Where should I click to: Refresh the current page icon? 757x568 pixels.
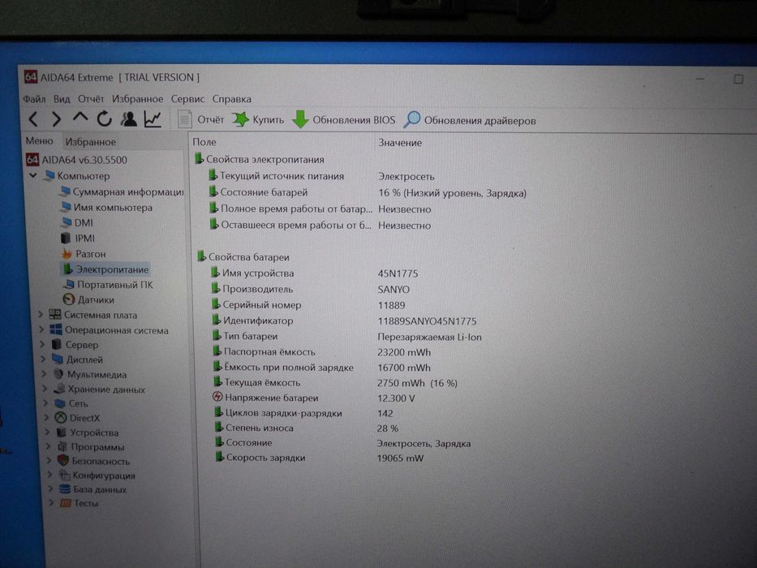pyautogui.click(x=105, y=118)
